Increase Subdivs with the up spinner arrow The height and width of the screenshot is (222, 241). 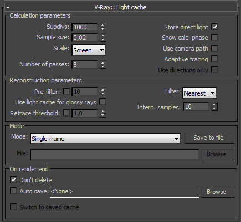click(103, 25)
